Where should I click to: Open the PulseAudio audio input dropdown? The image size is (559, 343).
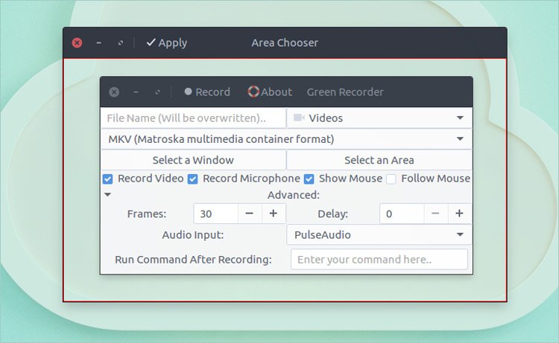[379, 235]
